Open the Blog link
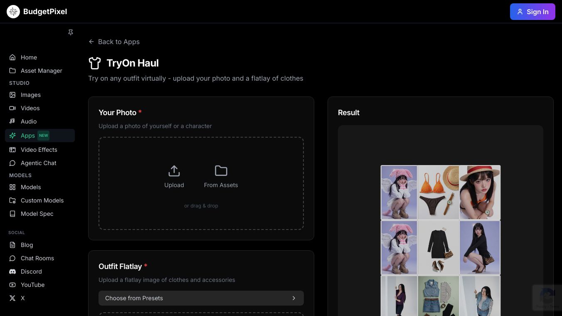Image resolution: width=562 pixels, height=316 pixels. coord(27,245)
